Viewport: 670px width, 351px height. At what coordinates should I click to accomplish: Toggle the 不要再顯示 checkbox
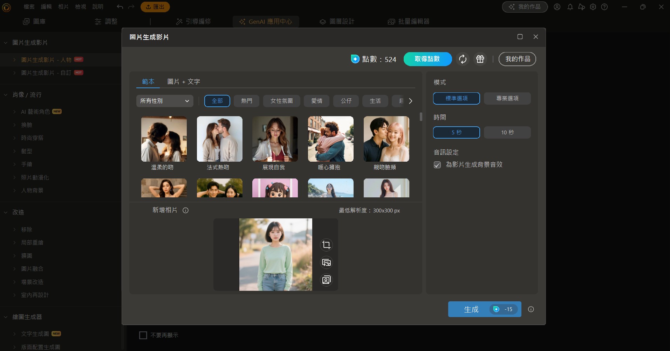tap(143, 335)
